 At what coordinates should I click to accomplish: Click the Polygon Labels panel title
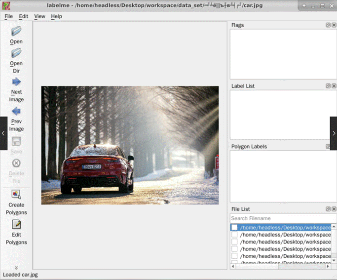[x=249, y=147]
